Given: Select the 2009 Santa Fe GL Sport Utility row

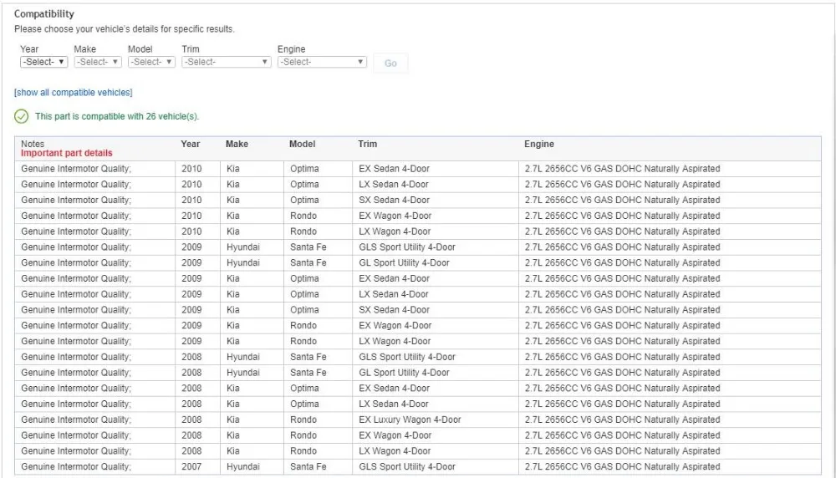Looking at the screenshot, I should click(x=418, y=262).
